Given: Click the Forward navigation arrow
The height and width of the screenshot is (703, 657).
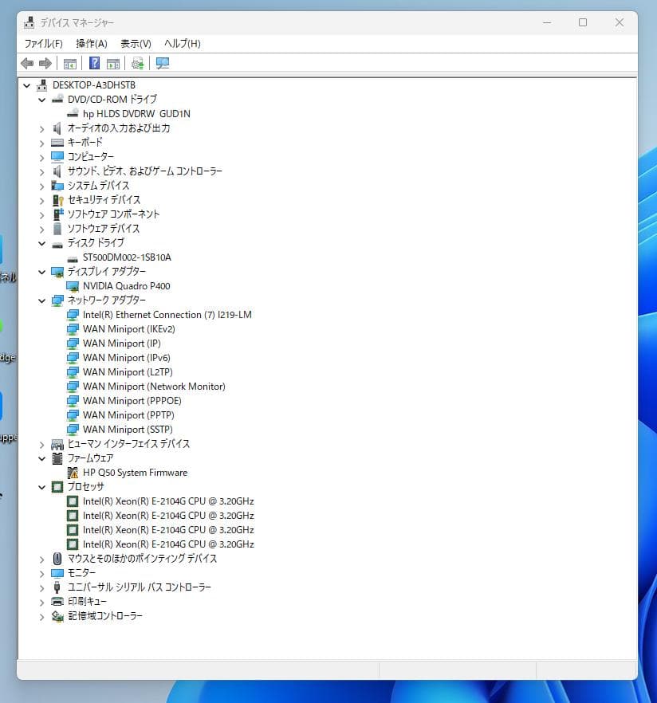Looking at the screenshot, I should (45, 63).
